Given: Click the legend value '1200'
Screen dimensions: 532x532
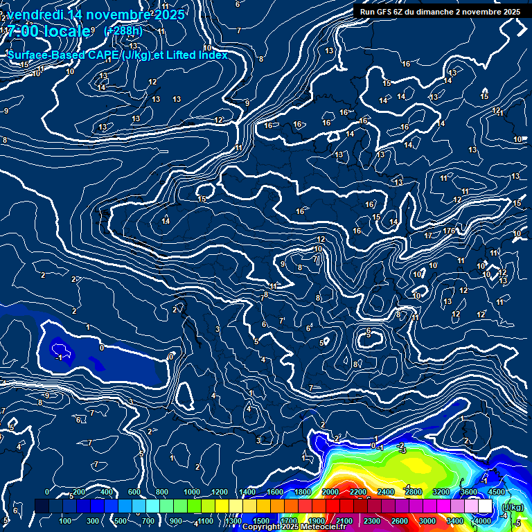Looking at the screenshot, I should pyautogui.click(x=220, y=492).
